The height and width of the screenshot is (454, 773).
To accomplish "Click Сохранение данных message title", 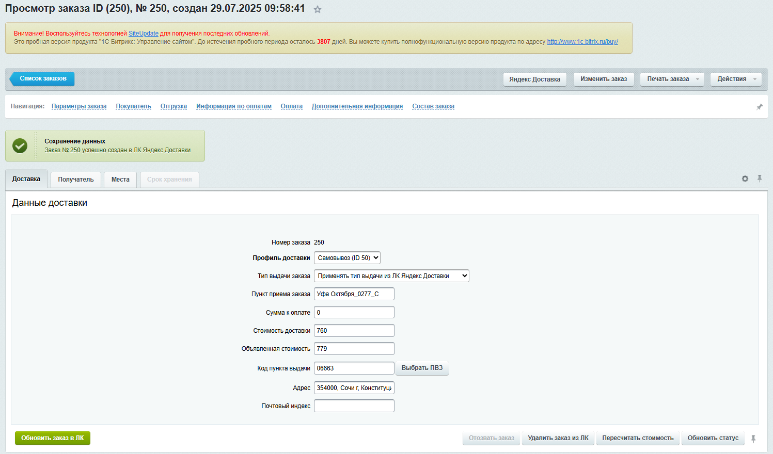I will coord(75,141).
